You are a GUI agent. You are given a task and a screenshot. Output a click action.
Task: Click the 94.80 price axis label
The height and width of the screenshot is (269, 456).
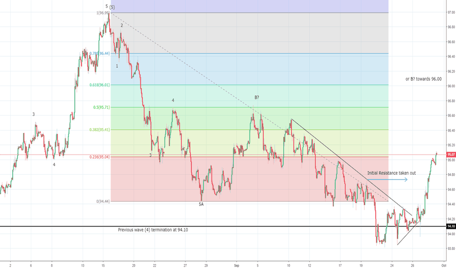pos(451,175)
